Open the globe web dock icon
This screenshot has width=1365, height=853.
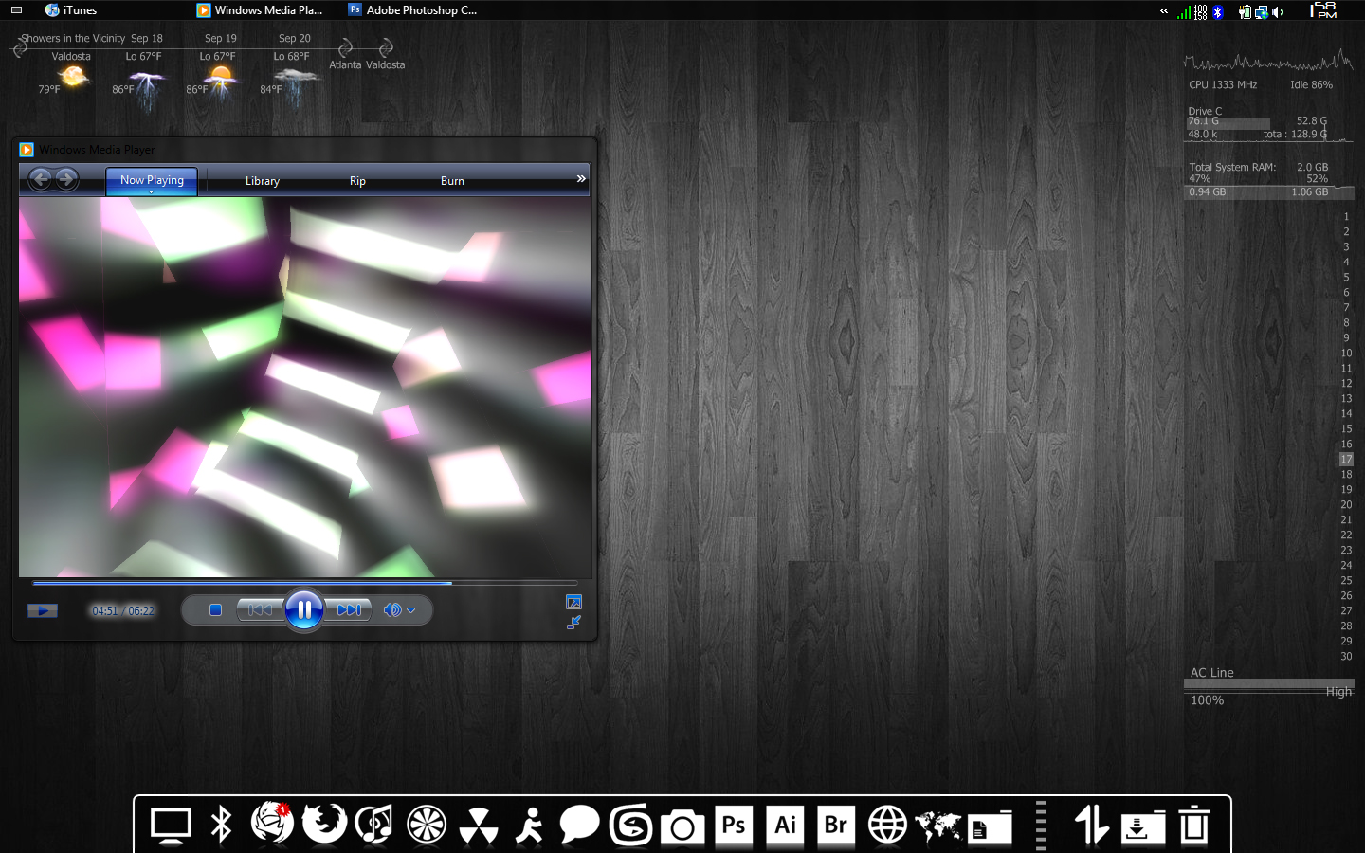coord(887,825)
